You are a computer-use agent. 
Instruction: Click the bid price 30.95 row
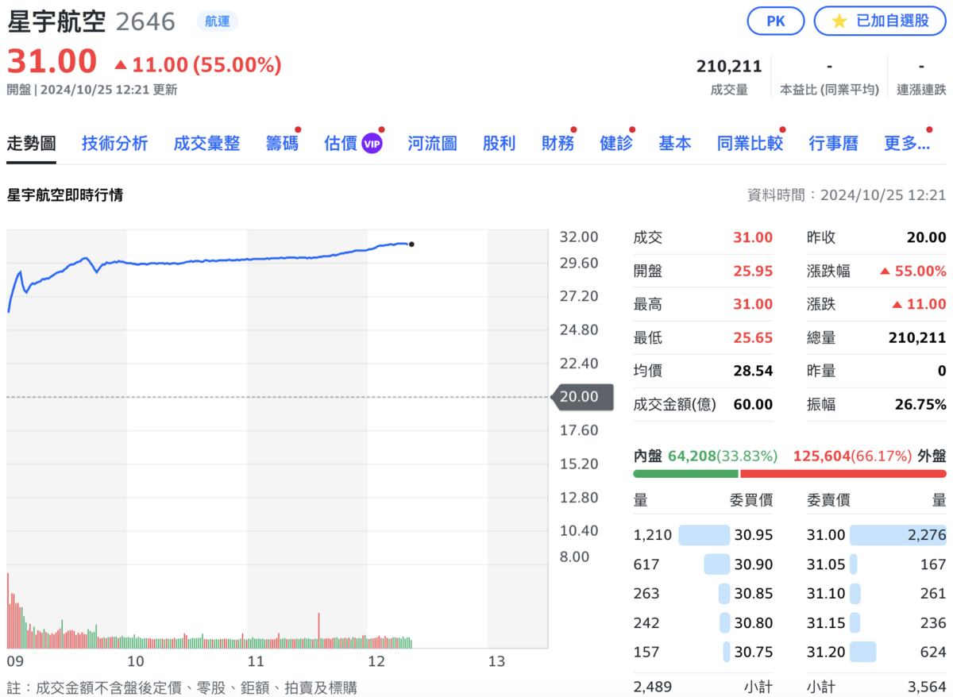(x=703, y=535)
